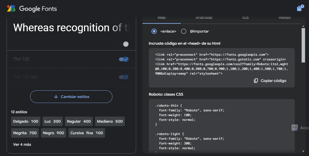Open the iOS tab

point(245,18)
